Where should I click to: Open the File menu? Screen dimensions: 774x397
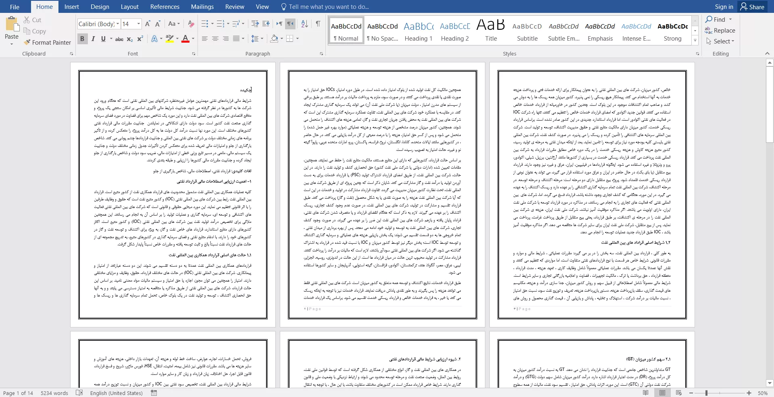pyautogui.click(x=15, y=7)
